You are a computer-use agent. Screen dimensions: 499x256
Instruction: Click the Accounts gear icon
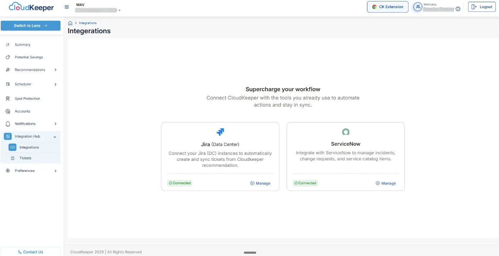[x=8, y=111]
